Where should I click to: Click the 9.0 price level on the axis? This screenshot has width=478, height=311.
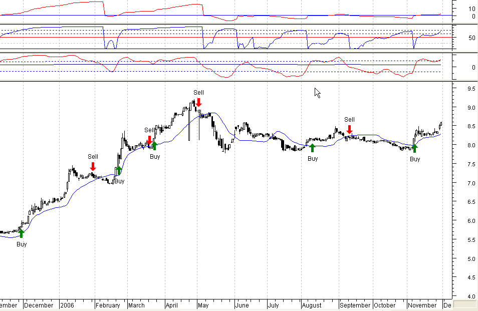coord(471,108)
